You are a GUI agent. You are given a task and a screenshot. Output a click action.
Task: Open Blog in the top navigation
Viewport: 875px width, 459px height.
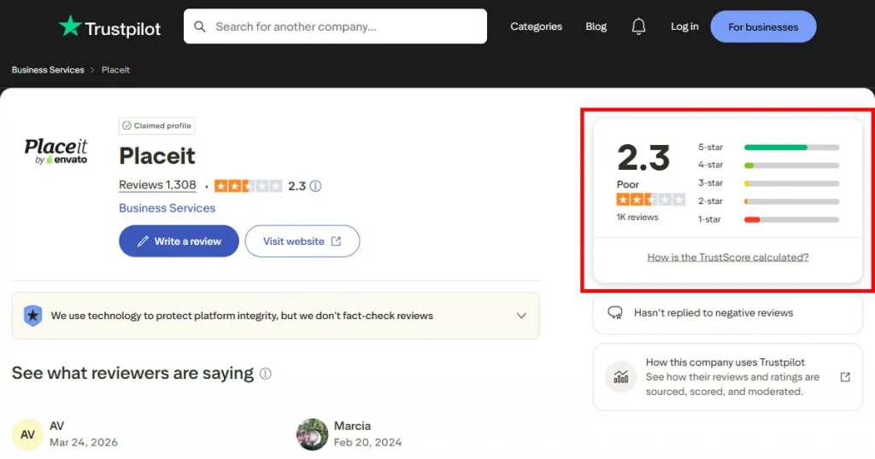click(x=596, y=26)
